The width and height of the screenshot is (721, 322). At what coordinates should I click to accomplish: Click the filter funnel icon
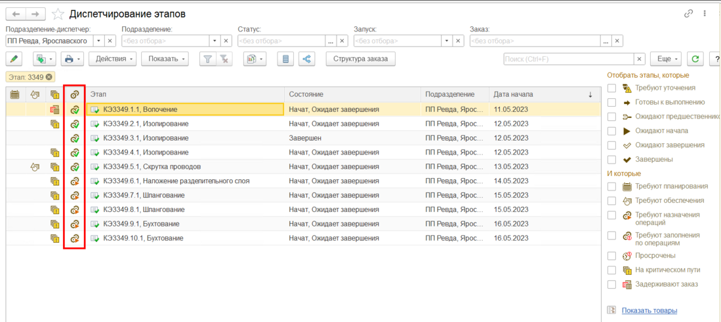tap(207, 59)
